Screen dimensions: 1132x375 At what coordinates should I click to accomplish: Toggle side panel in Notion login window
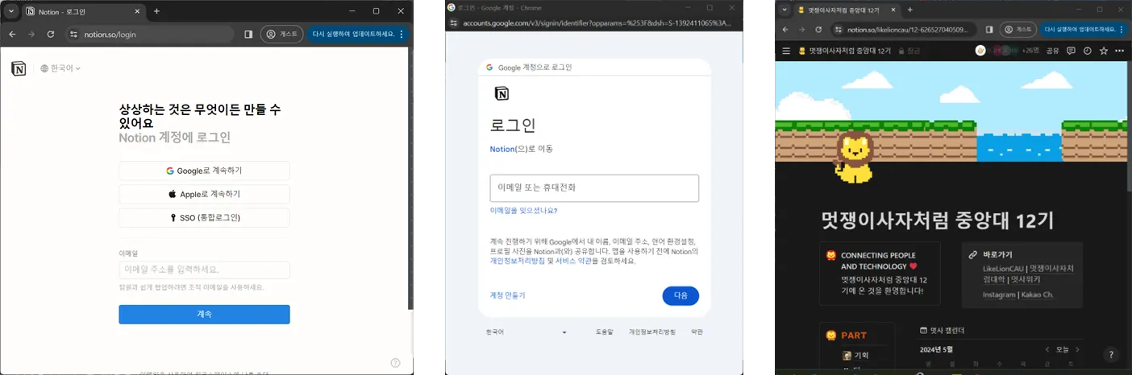coord(248,35)
